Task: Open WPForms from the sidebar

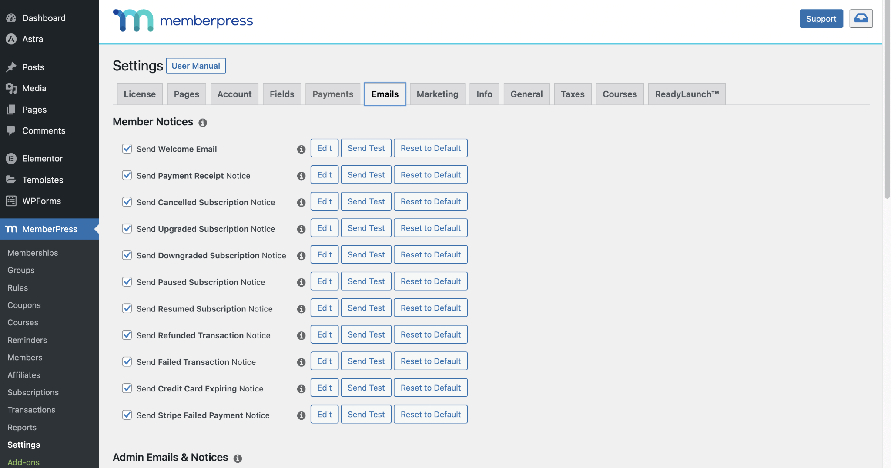Action: click(50, 201)
